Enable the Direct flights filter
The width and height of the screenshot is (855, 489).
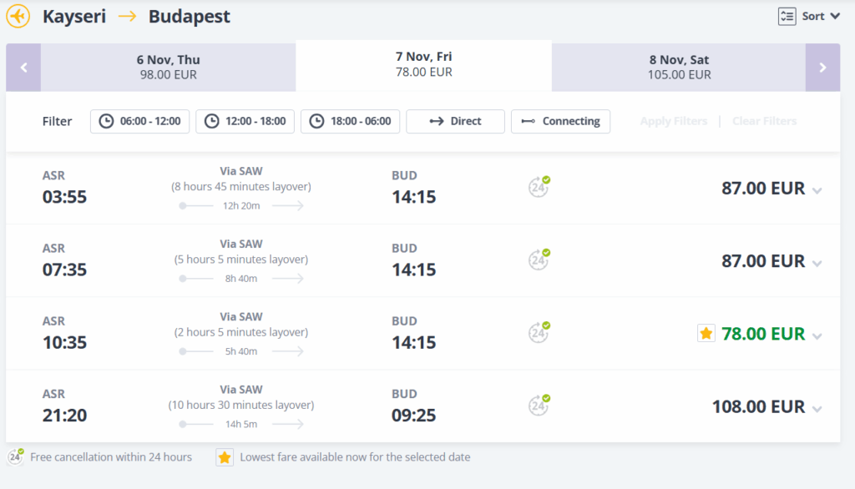455,121
